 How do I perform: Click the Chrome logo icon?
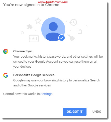click(x=6, y=51)
